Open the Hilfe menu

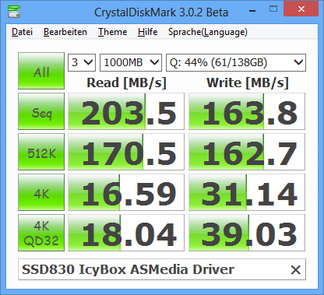tap(147, 32)
